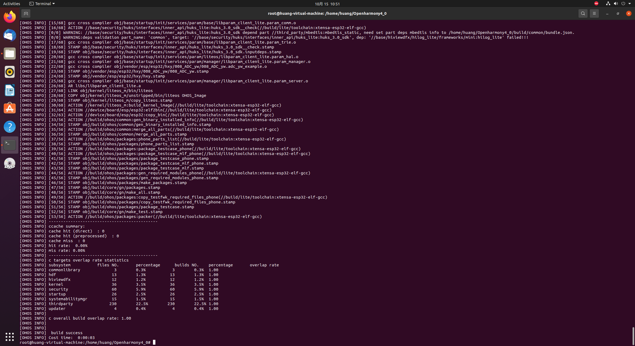This screenshot has height=346, width=635.
Task: Open the Help question mark icon
Action: tap(10, 127)
